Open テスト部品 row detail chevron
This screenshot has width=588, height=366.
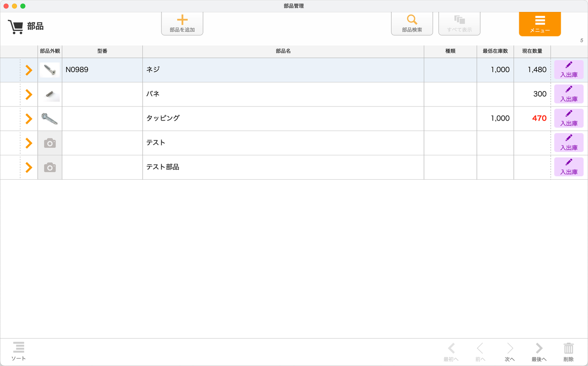29,167
